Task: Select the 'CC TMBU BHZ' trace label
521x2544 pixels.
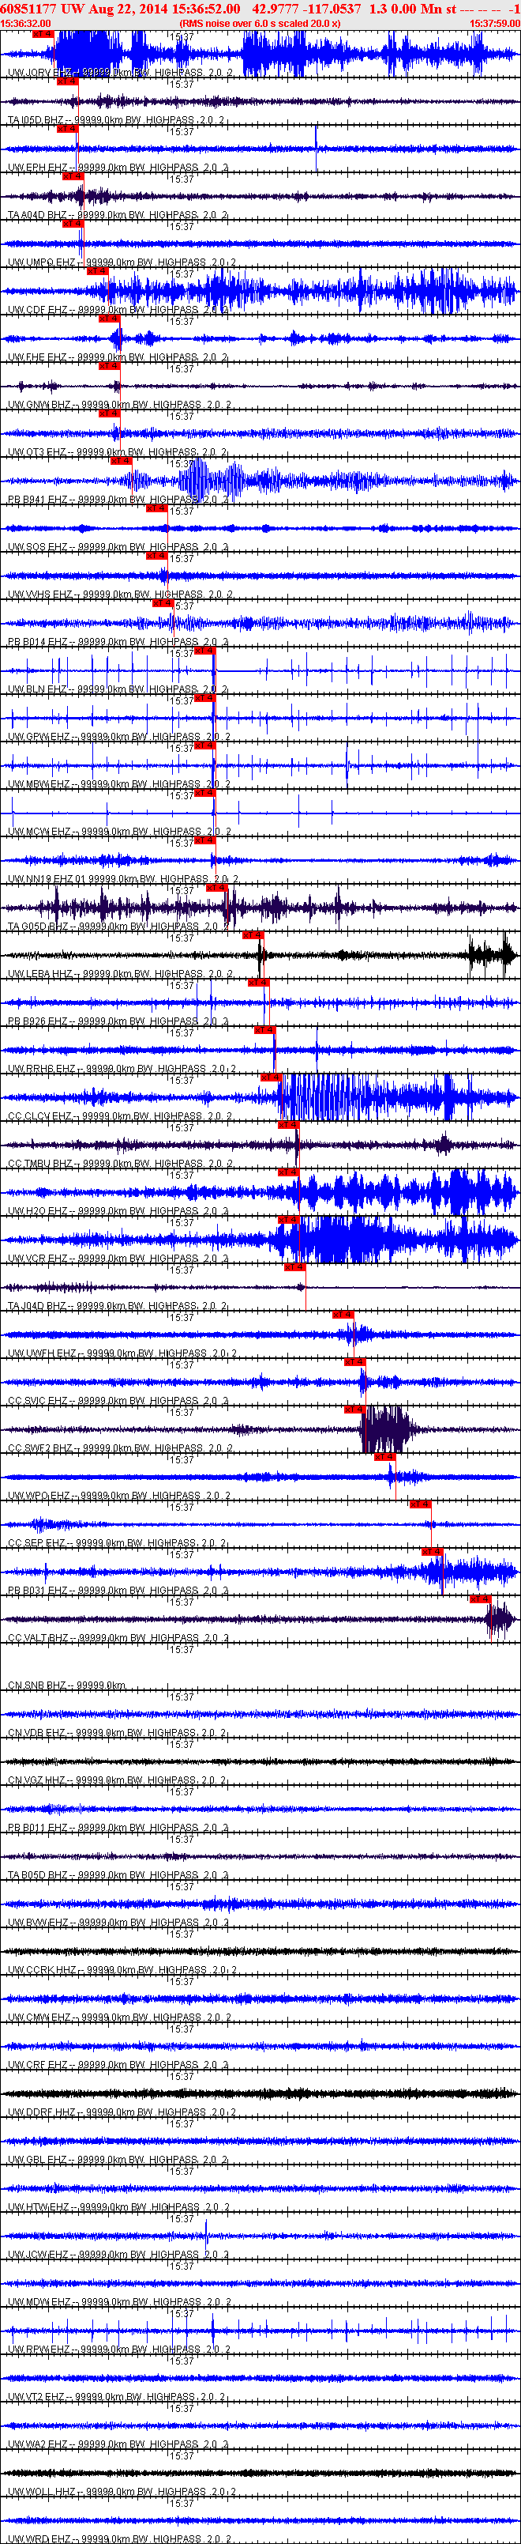Action: pyautogui.click(x=120, y=1164)
